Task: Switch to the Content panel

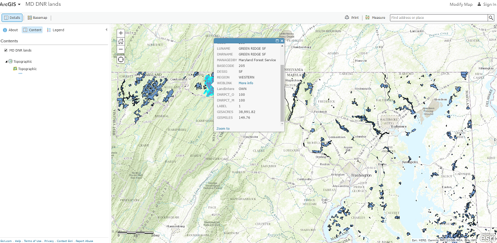Action: point(32,30)
